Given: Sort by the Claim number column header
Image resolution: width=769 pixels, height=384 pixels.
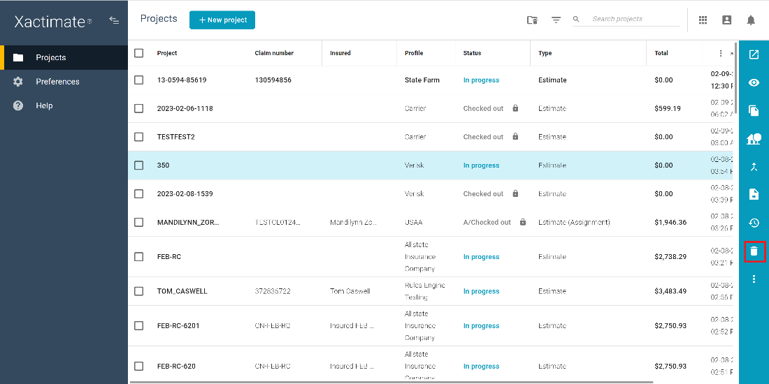Looking at the screenshot, I should (274, 53).
